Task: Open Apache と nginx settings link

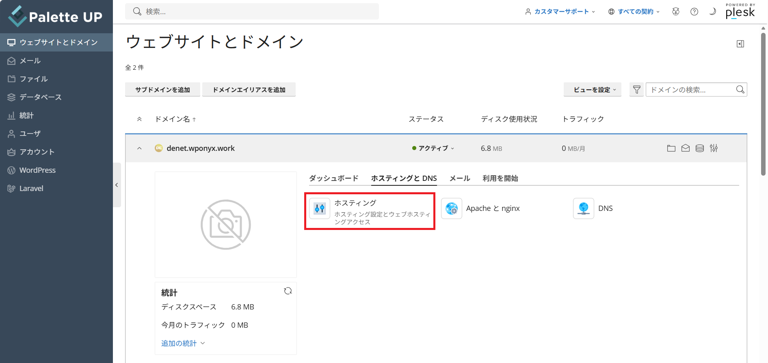Action: coord(493,208)
